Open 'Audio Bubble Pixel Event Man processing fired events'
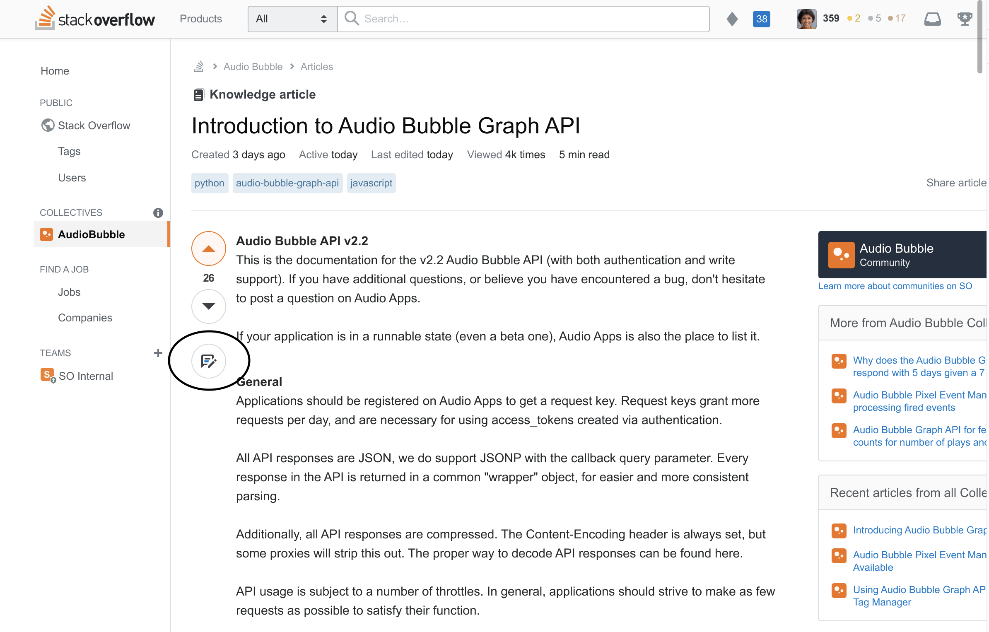The width and height of the screenshot is (989, 632). pos(919,401)
